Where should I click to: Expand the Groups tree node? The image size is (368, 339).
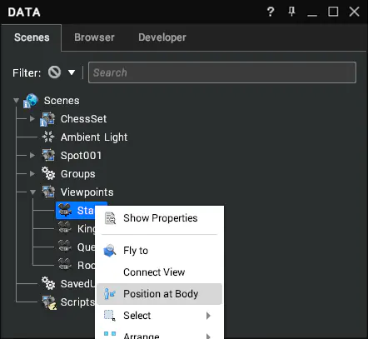[32, 173]
